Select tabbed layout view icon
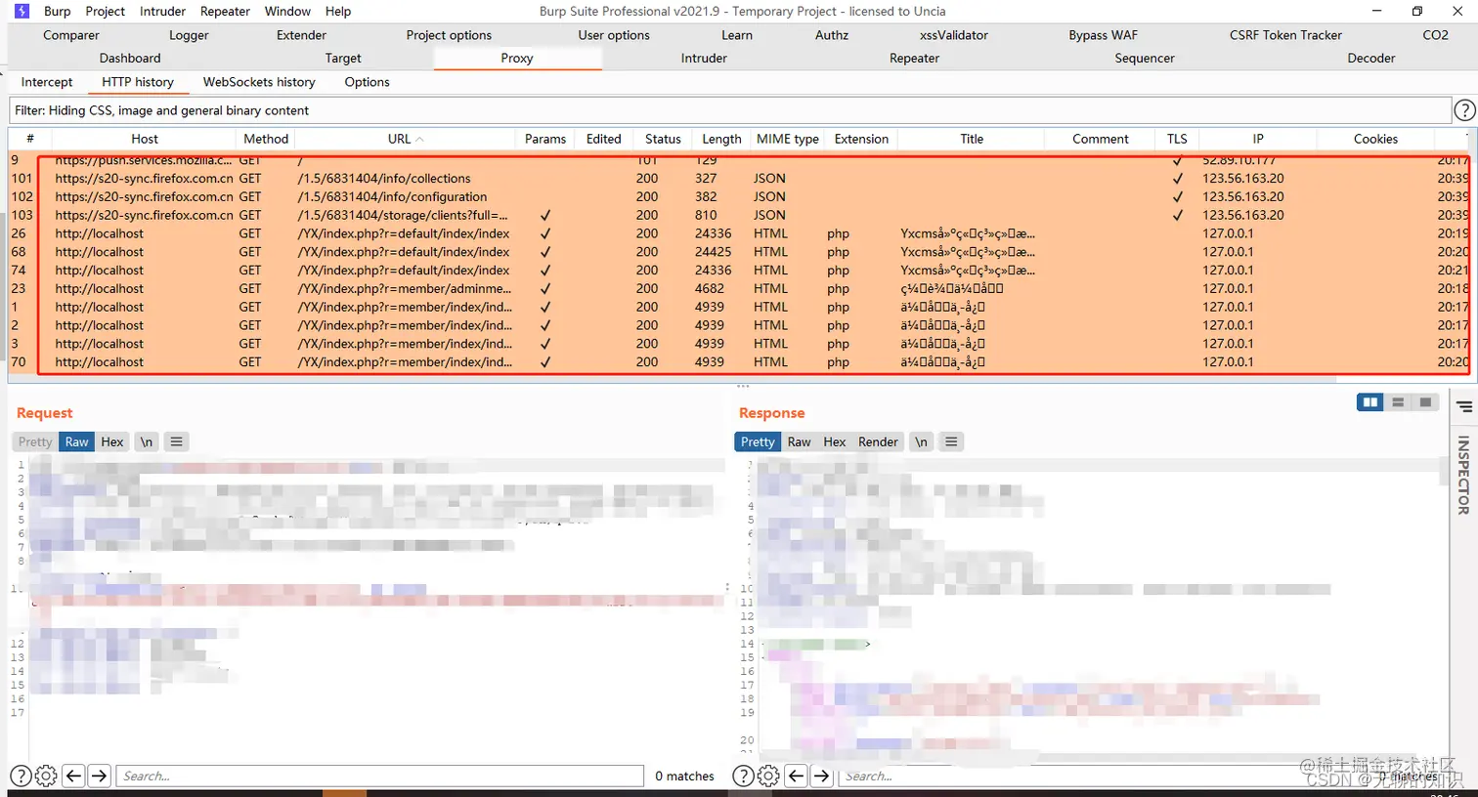 [1425, 402]
